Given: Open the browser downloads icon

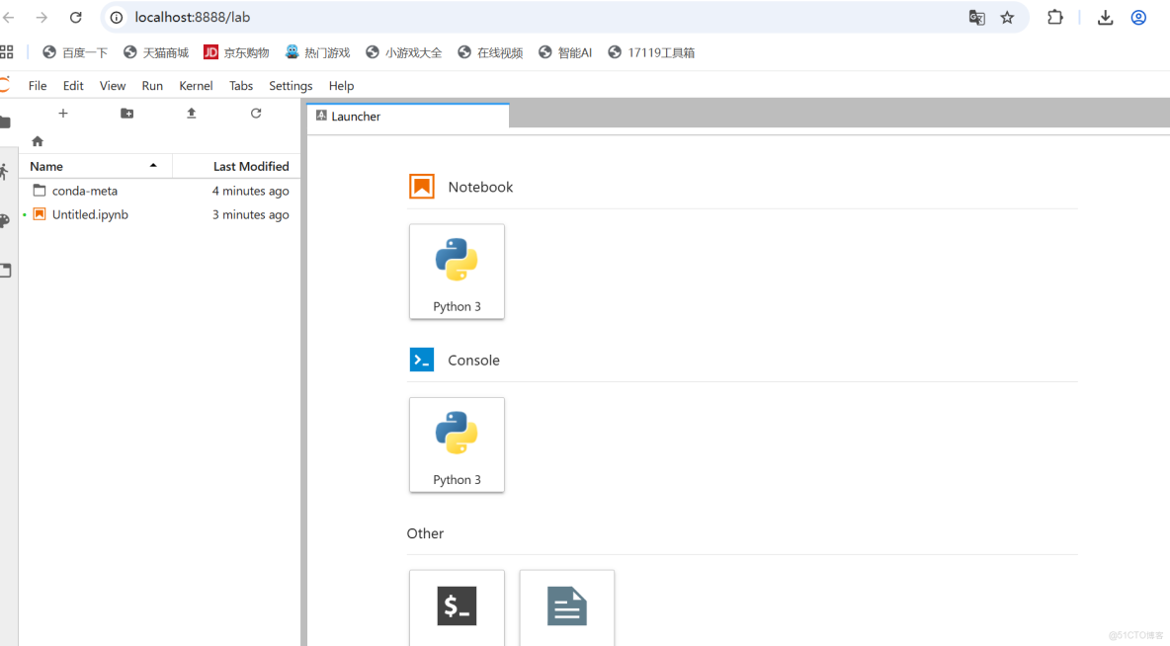Looking at the screenshot, I should [1106, 17].
